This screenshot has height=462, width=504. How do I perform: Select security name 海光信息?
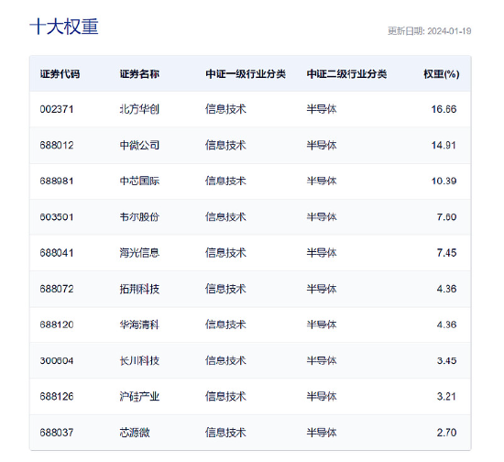click(x=139, y=253)
